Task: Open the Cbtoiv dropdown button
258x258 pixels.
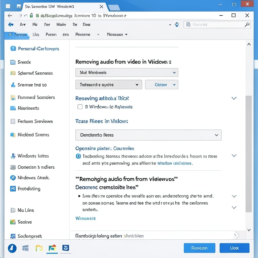Action: [162, 85]
